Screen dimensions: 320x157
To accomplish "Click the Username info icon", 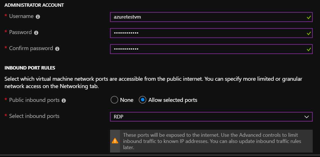I will [38, 17].
